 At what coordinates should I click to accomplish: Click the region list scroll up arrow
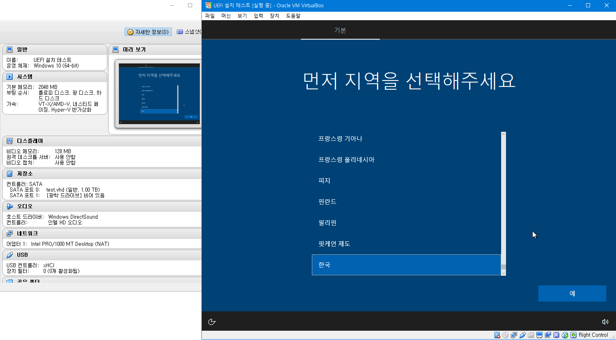tap(504, 134)
